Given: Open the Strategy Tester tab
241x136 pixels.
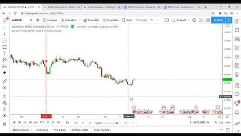Looking at the screenshot, I should (x=80, y=130).
